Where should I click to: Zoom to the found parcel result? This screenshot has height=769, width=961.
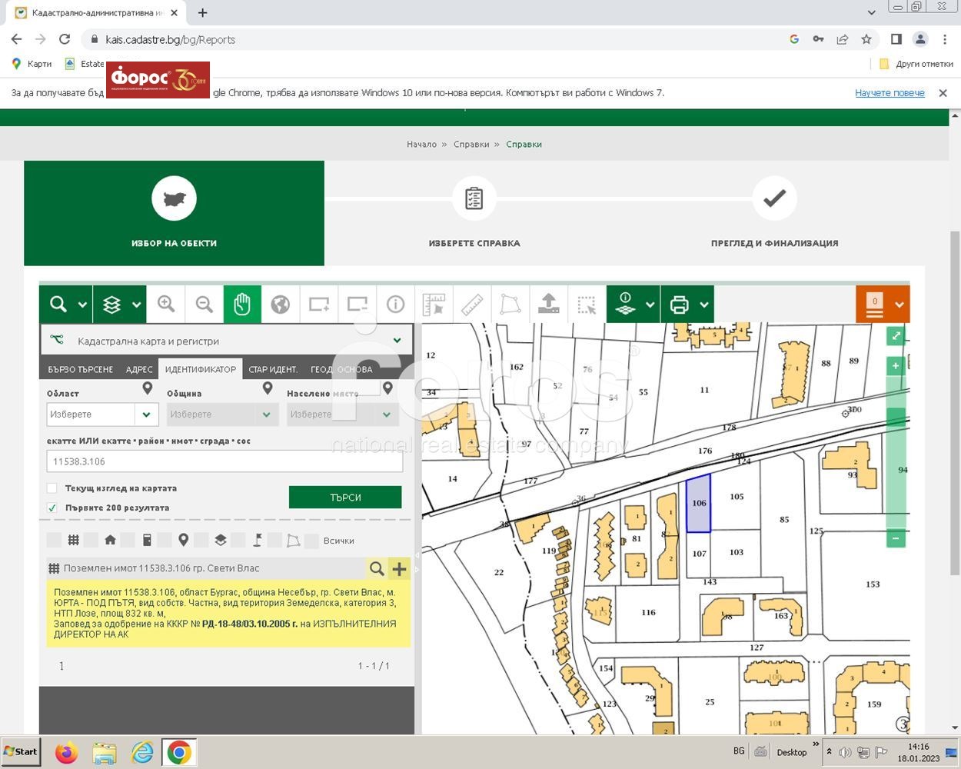coord(377,568)
